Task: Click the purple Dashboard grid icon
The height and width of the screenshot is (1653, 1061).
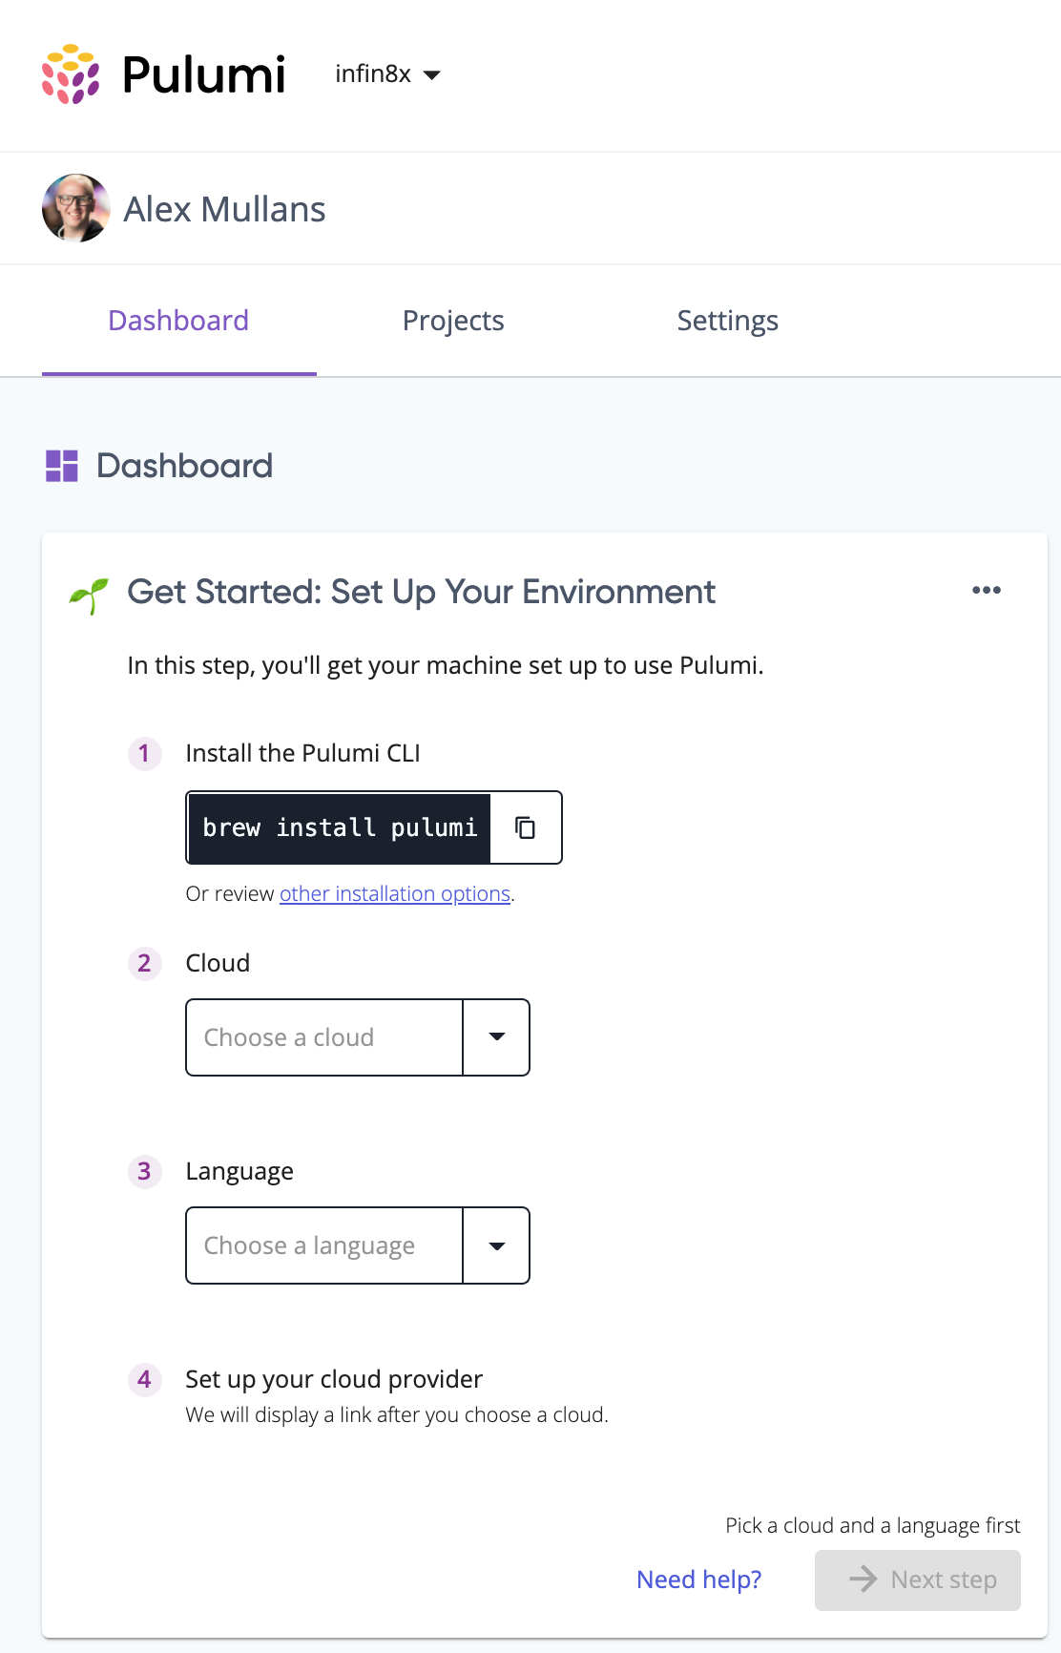Action: 62,466
